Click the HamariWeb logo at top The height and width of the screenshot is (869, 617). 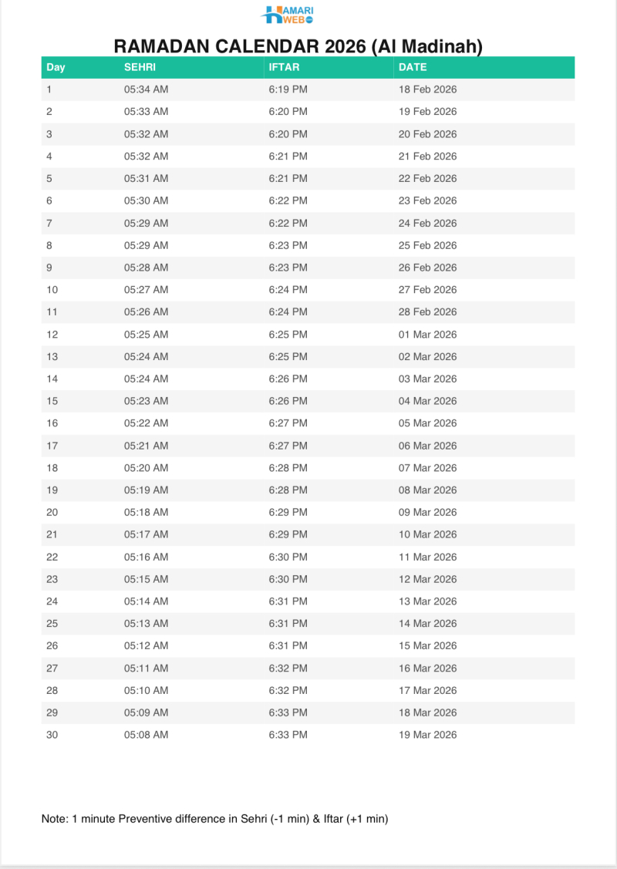[x=288, y=15]
